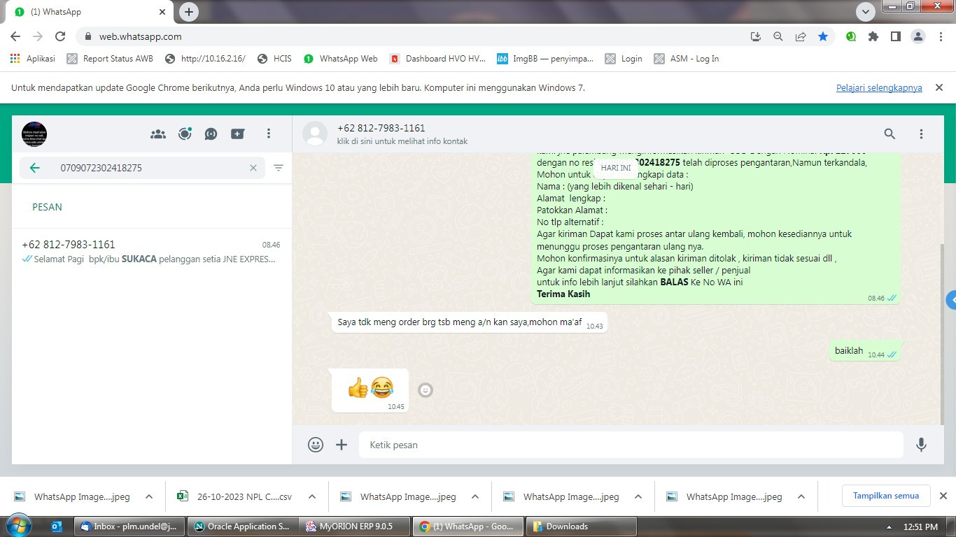The height and width of the screenshot is (537, 956).
Task: Dismiss the Chrome update notification bar
Action: pyautogui.click(x=939, y=87)
